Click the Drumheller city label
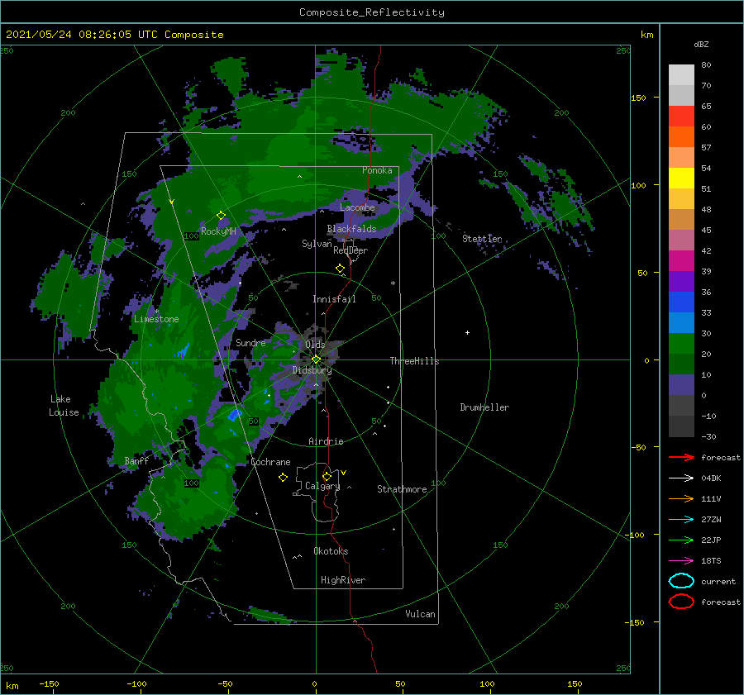The image size is (744, 695). pos(484,407)
